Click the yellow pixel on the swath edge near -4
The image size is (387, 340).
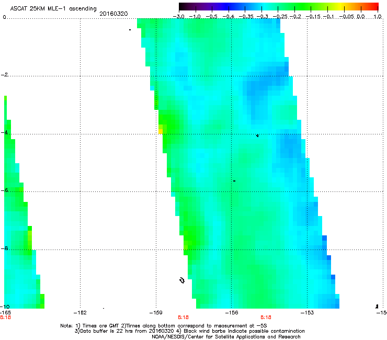[x=161, y=131]
